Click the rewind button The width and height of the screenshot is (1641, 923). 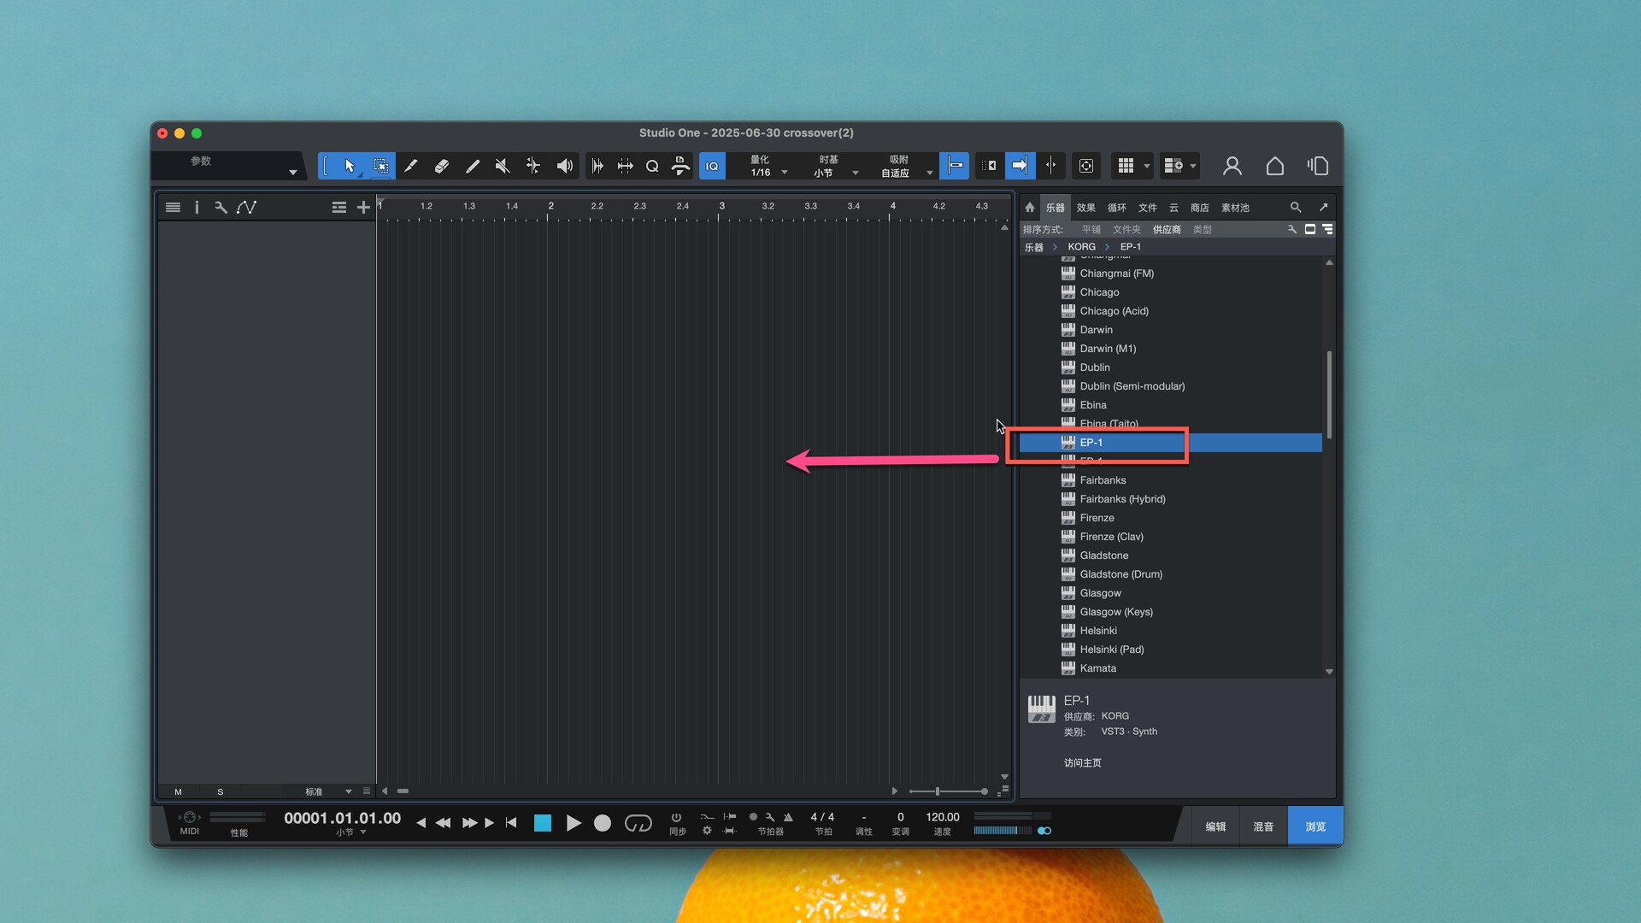coord(443,823)
